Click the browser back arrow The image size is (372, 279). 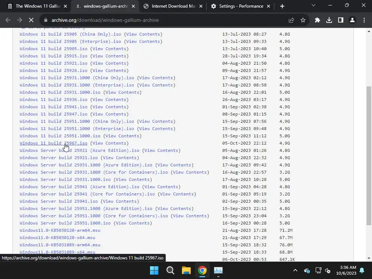coord(8,20)
